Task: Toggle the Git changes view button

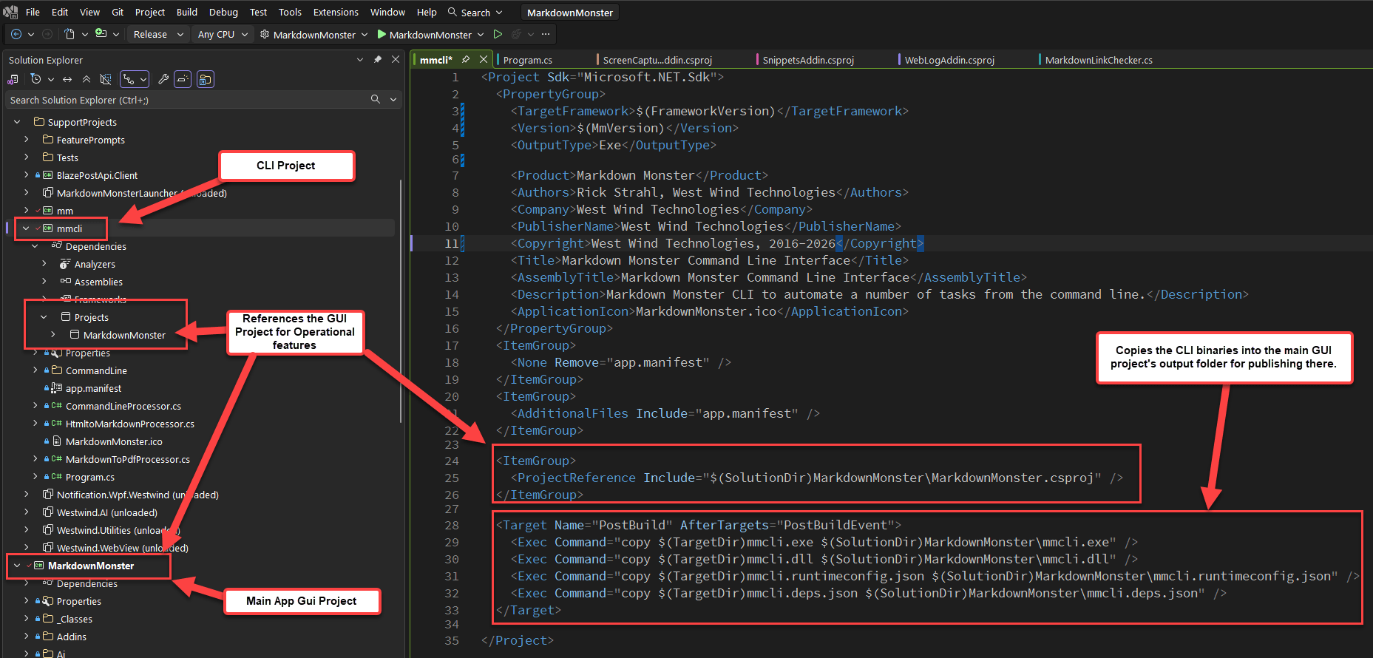Action: 135,79
